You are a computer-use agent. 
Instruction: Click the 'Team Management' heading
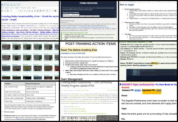pyautogui.click(x=72, y=79)
